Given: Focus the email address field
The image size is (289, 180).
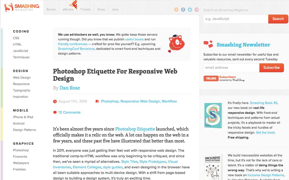Looking at the screenshot, I should tap(231, 68).
